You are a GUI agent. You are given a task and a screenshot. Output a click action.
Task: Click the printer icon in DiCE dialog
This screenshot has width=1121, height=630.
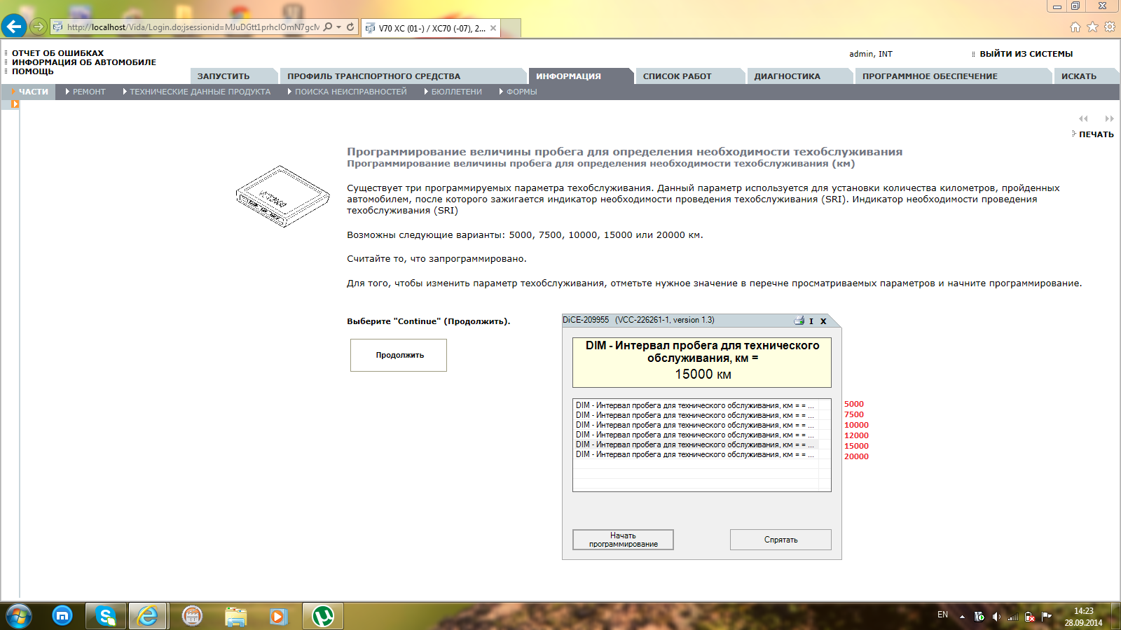[799, 321]
